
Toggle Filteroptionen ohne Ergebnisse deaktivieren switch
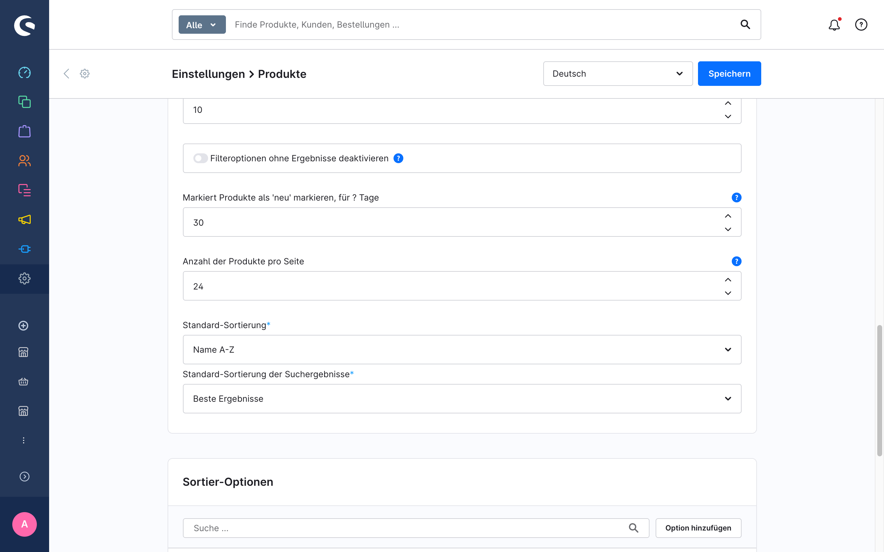click(x=200, y=158)
